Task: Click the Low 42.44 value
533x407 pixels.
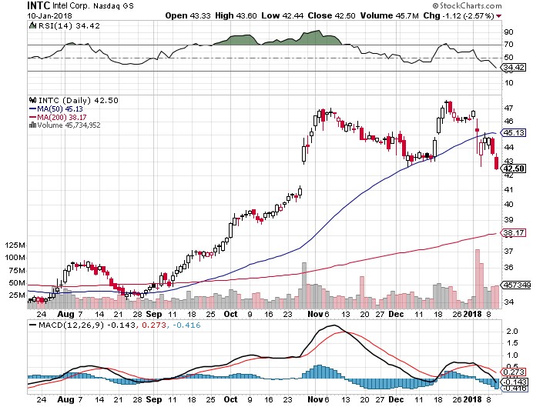Action: pyautogui.click(x=282, y=15)
